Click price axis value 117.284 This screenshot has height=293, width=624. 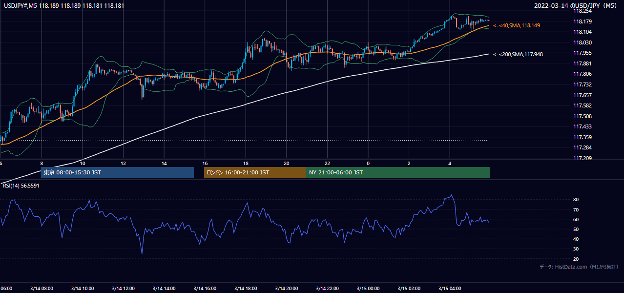point(582,147)
